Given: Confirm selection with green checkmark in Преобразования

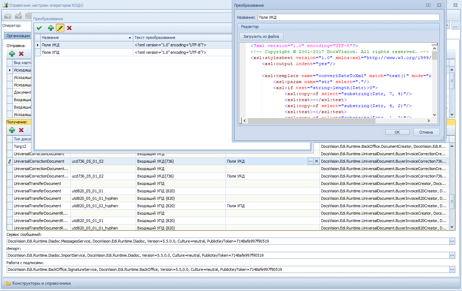Looking at the screenshot, I should tap(39, 28).
